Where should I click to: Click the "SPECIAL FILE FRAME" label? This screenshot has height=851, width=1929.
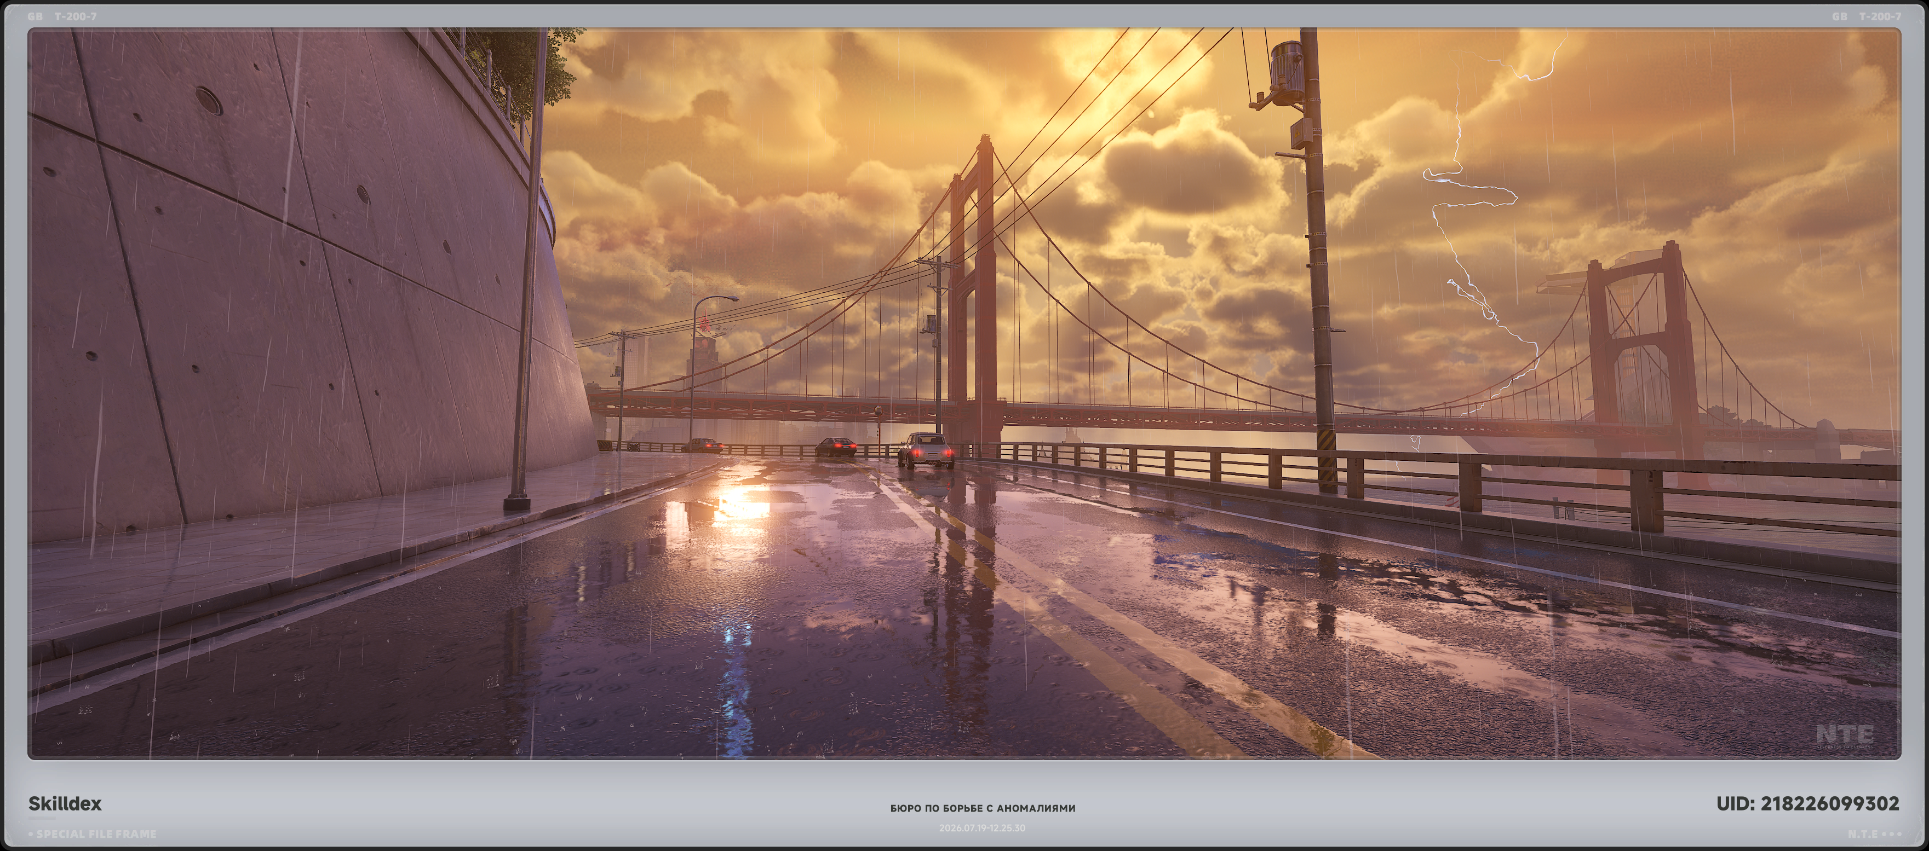[96, 834]
